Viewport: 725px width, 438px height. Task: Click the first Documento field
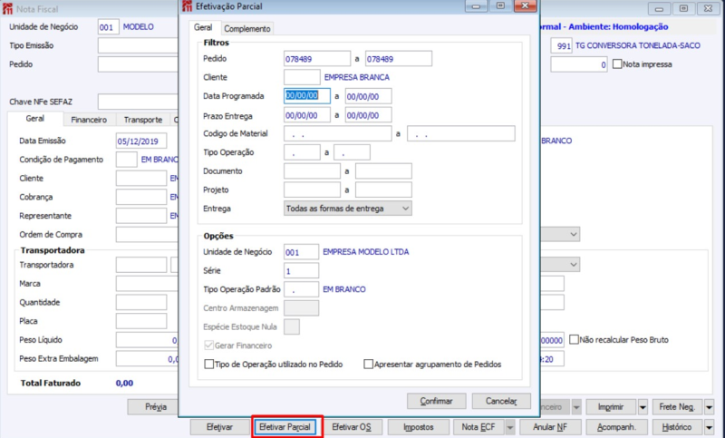pos(312,171)
